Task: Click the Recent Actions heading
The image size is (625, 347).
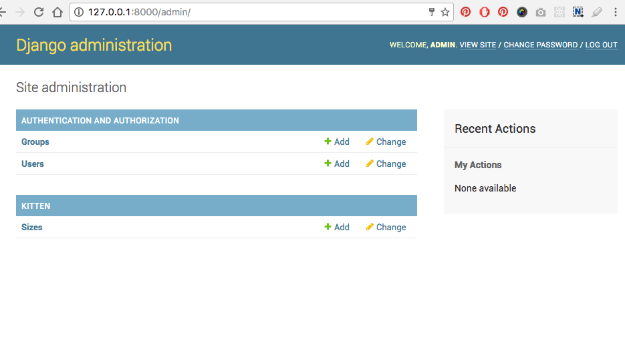Action: [x=495, y=129]
